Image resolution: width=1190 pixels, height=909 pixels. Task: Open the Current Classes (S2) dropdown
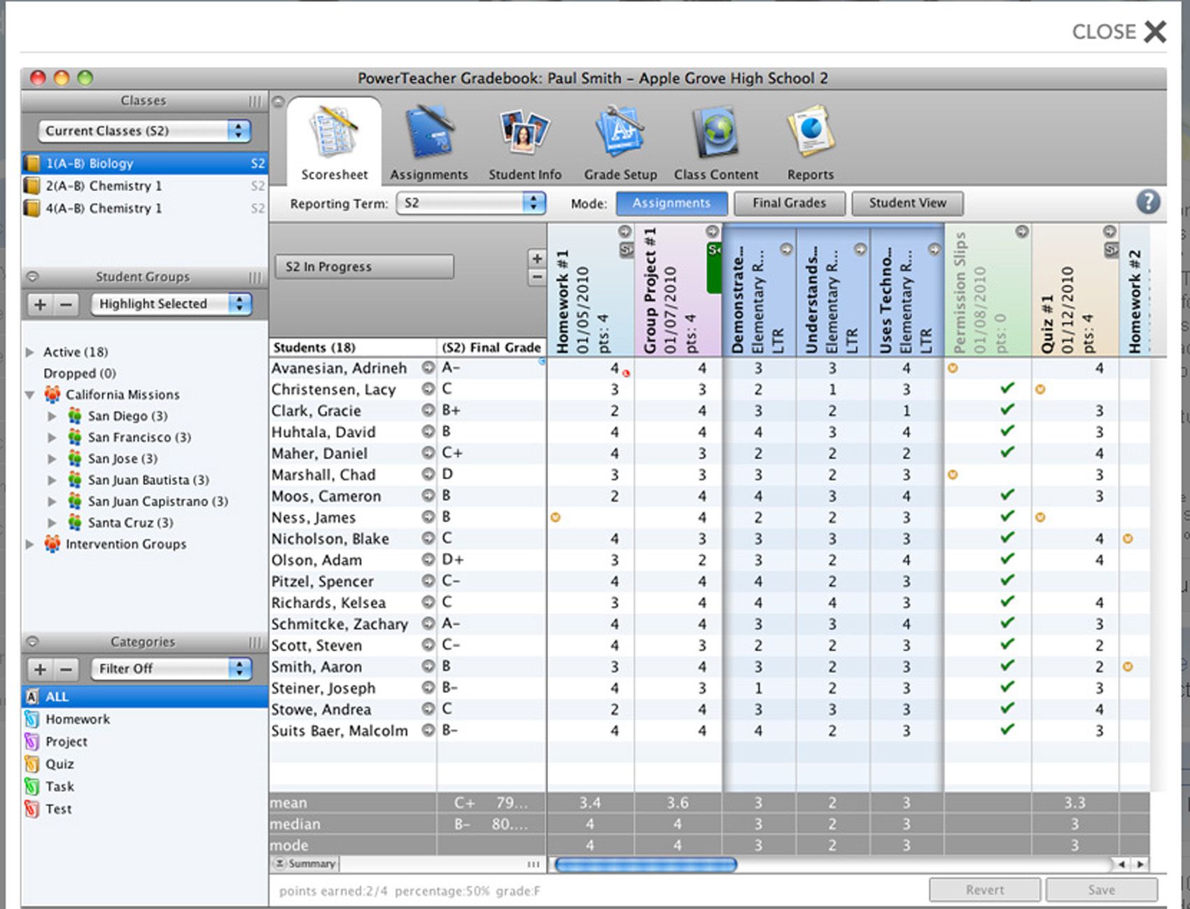coord(145,131)
